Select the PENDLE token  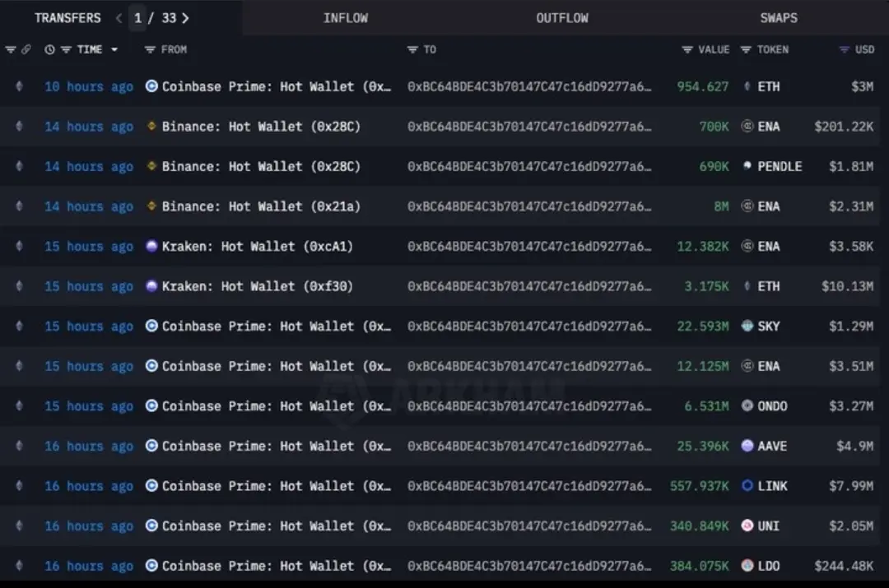780,167
